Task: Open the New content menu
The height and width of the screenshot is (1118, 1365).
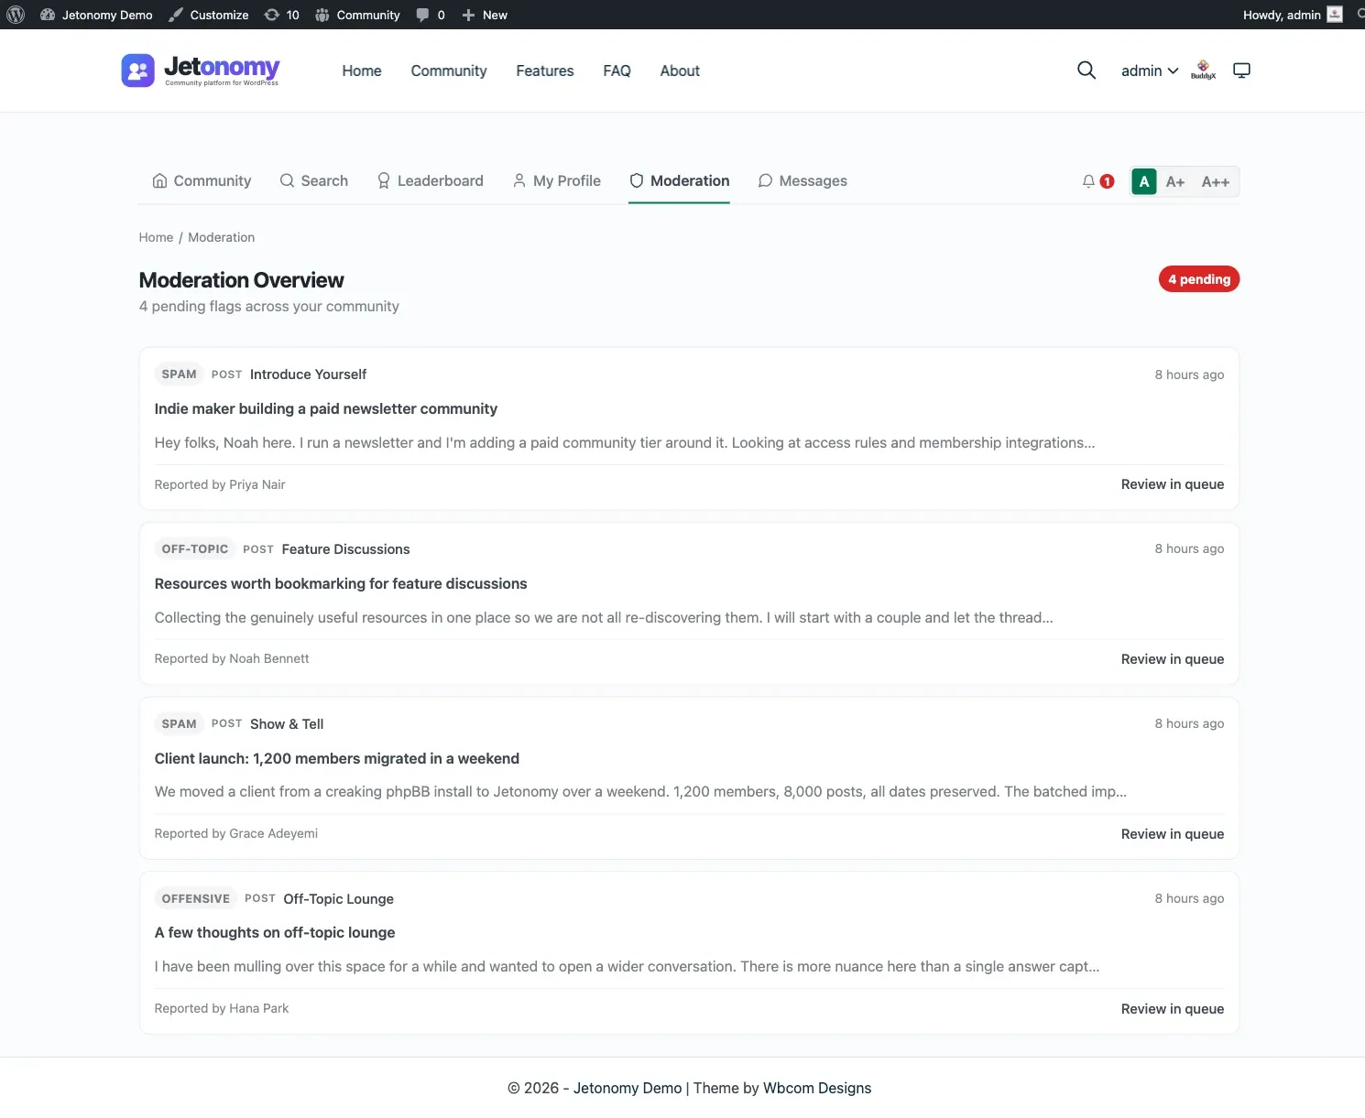Action: pyautogui.click(x=485, y=15)
